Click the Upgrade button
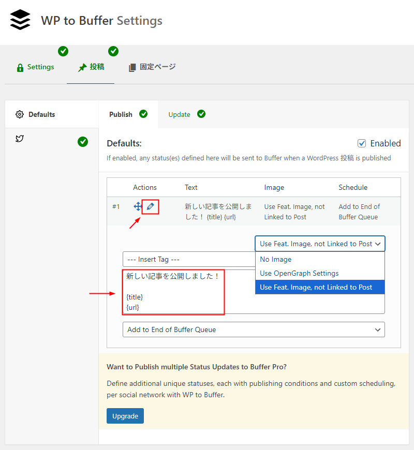The width and height of the screenshot is (414, 450). [x=125, y=416]
